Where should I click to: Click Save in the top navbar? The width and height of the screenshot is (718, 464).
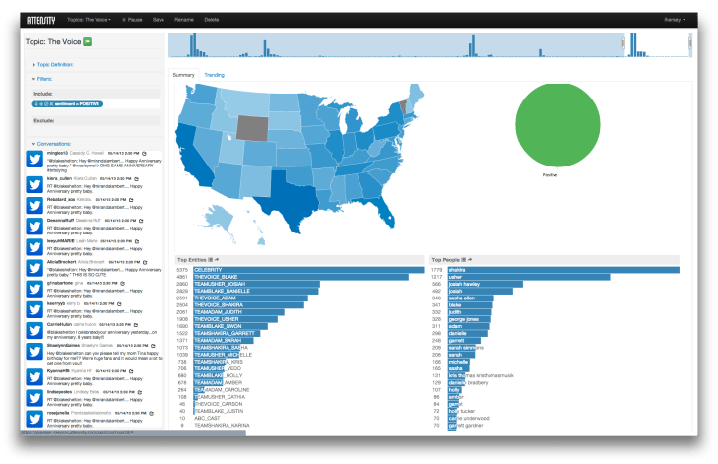pyautogui.click(x=157, y=19)
